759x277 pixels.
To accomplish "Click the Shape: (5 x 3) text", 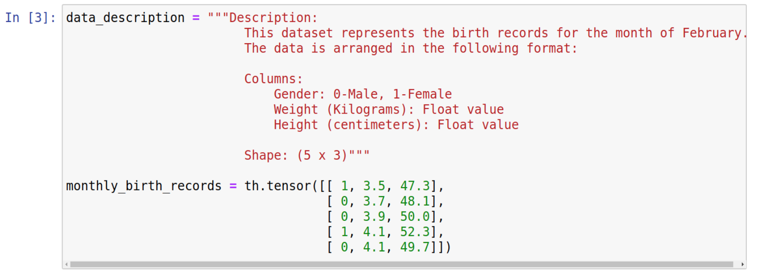I will click(x=296, y=155).
